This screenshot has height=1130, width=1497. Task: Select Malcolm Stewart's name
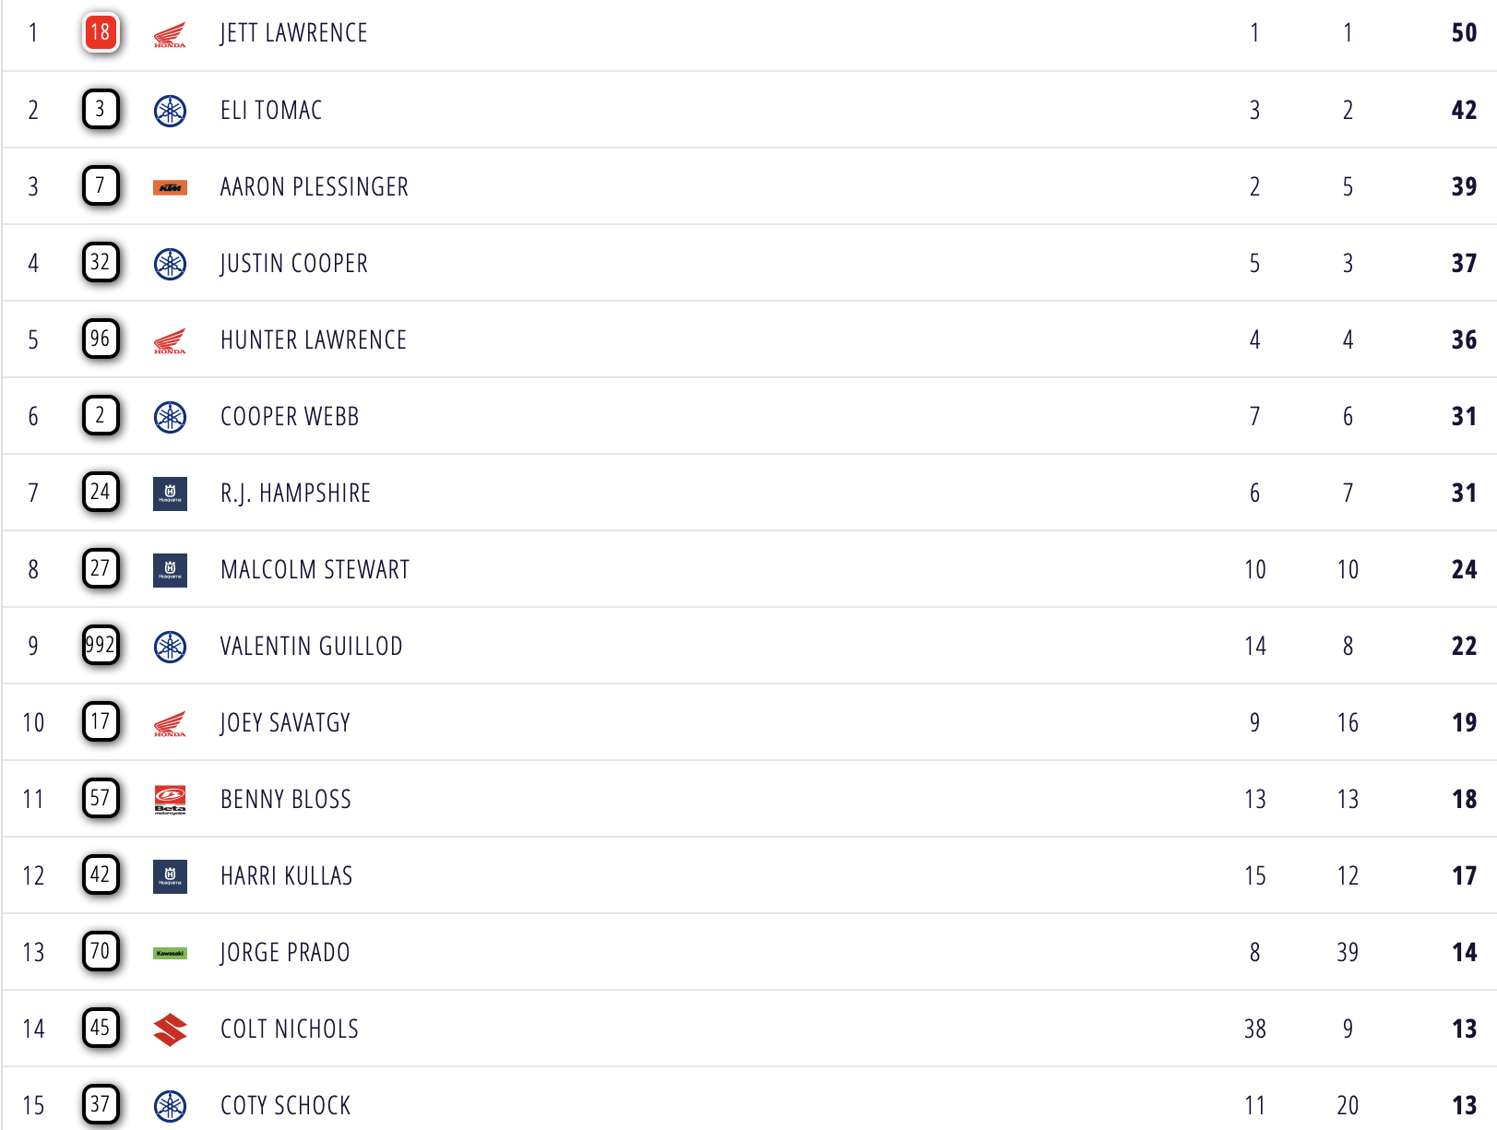coord(315,570)
